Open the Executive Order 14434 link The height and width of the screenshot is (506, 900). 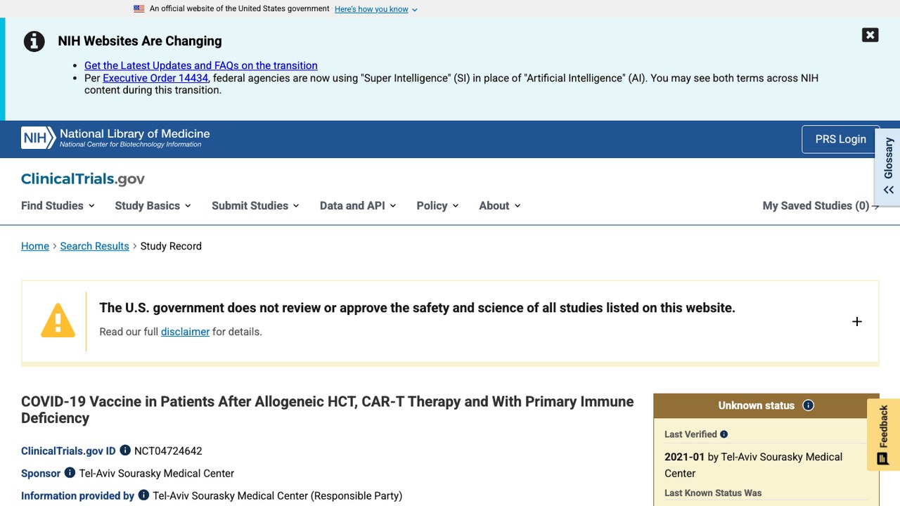155,78
